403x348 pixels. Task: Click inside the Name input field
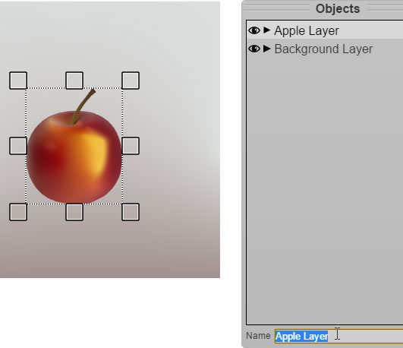pyautogui.click(x=338, y=336)
